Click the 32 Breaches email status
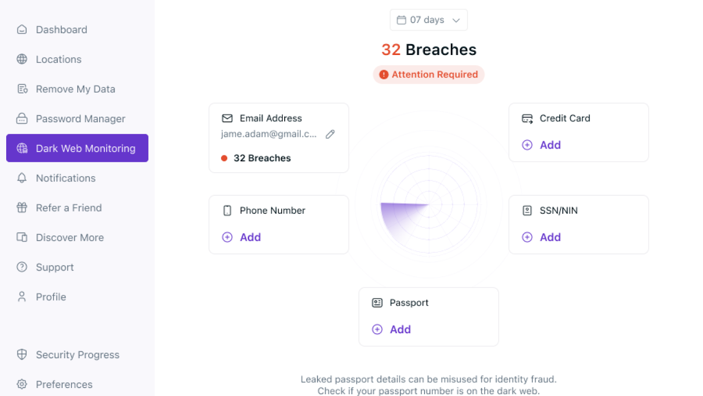This screenshot has width=703, height=396. [262, 158]
